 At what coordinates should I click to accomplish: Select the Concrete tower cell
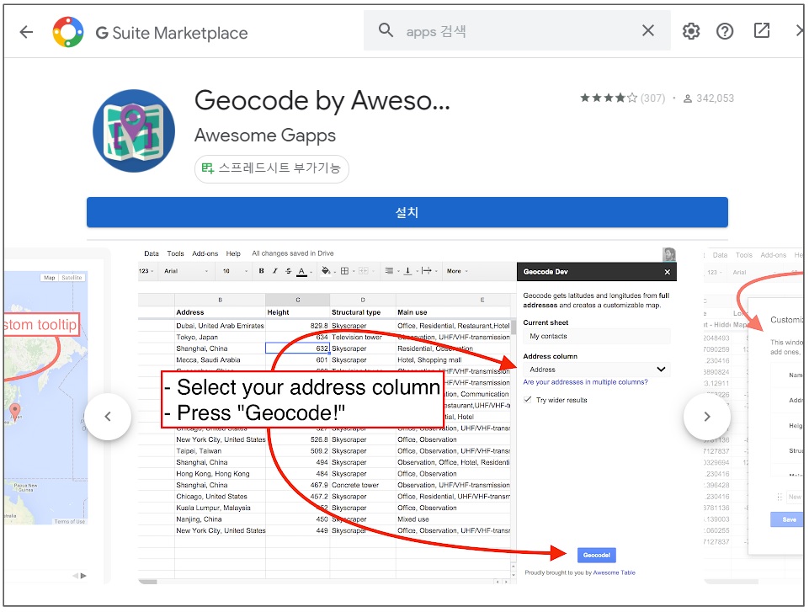coord(363,485)
